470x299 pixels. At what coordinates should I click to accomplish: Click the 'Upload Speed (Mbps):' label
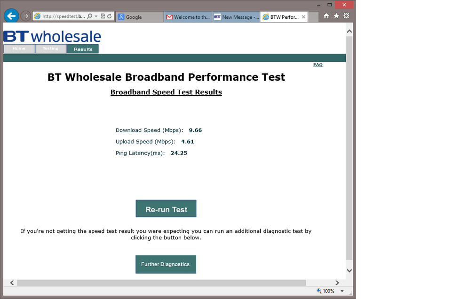coord(145,142)
